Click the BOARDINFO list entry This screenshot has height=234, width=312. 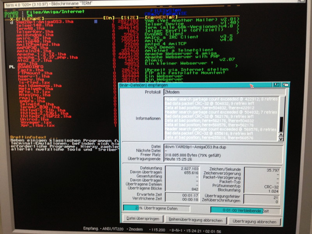(30, 66)
